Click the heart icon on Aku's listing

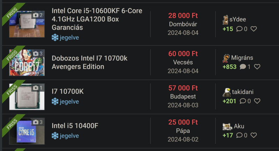(254, 135)
